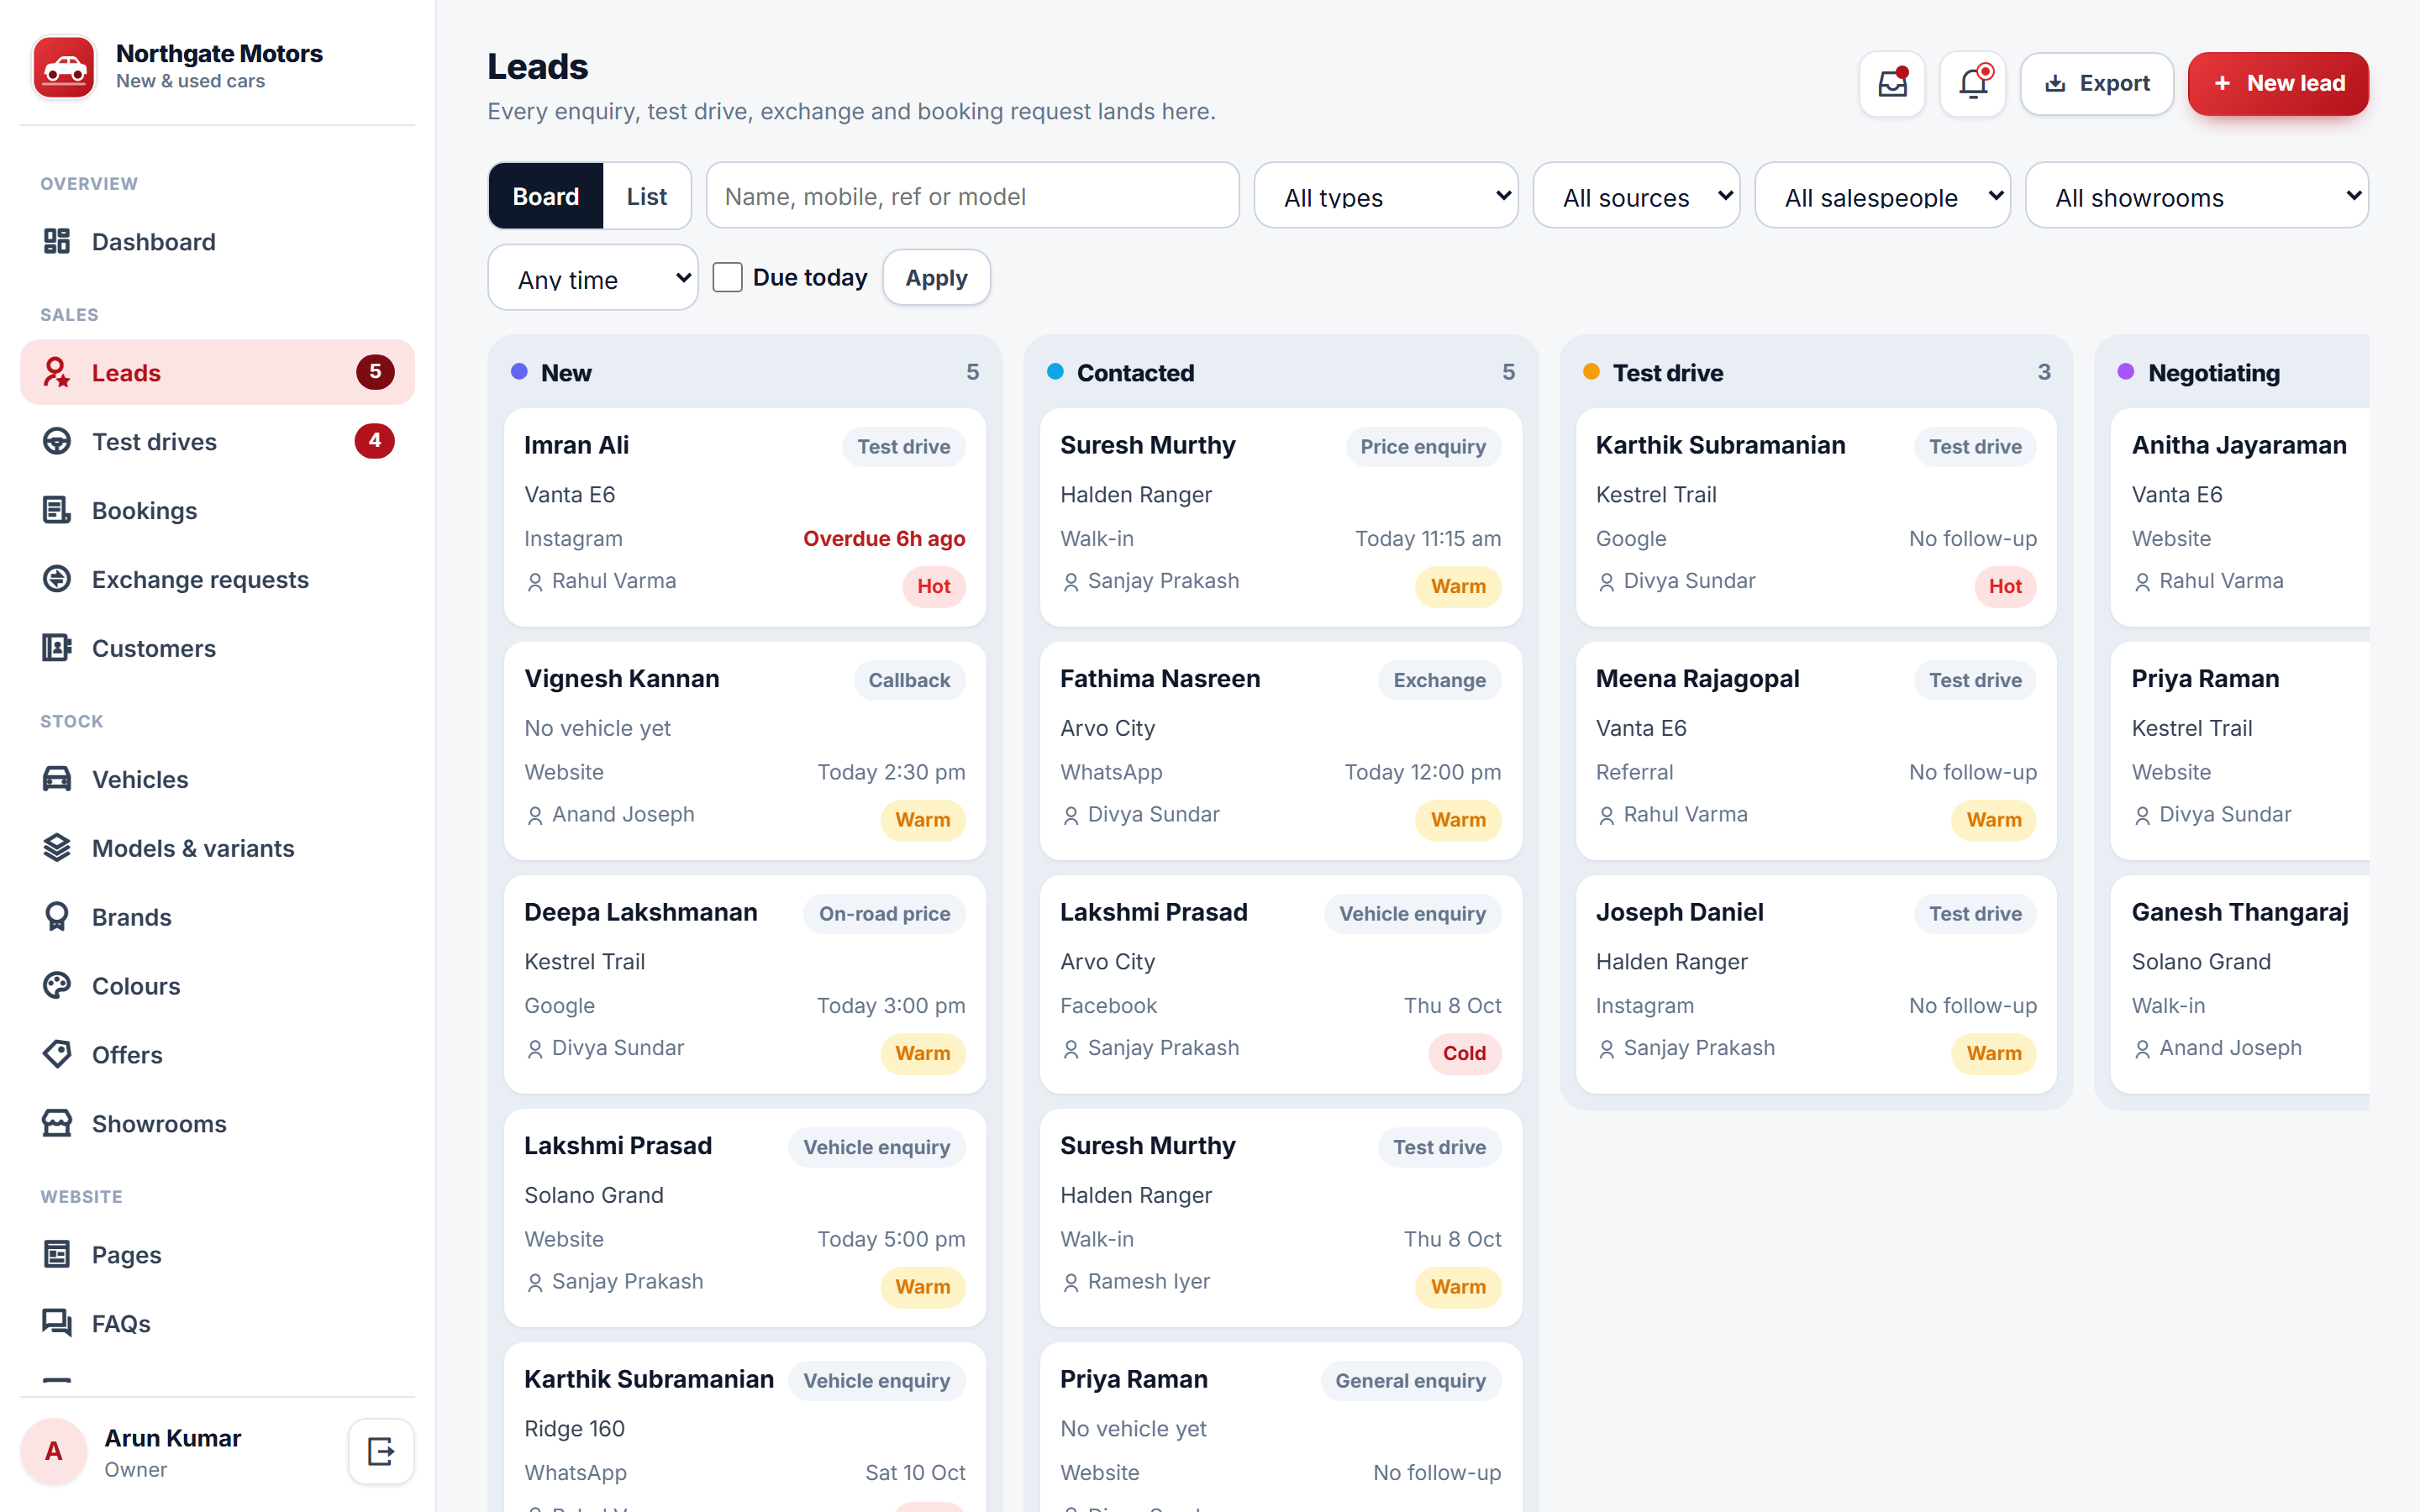Image resolution: width=2420 pixels, height=1512 pixels.
Task: Open Showrooms page
Action: 217,1124
